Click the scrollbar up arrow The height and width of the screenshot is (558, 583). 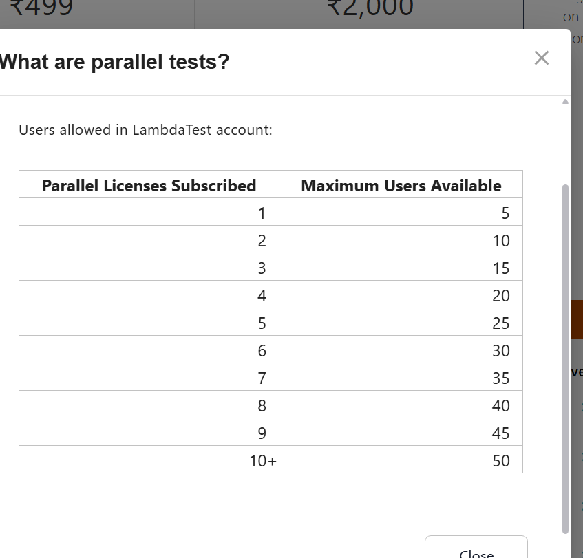(x=565, y=102)
